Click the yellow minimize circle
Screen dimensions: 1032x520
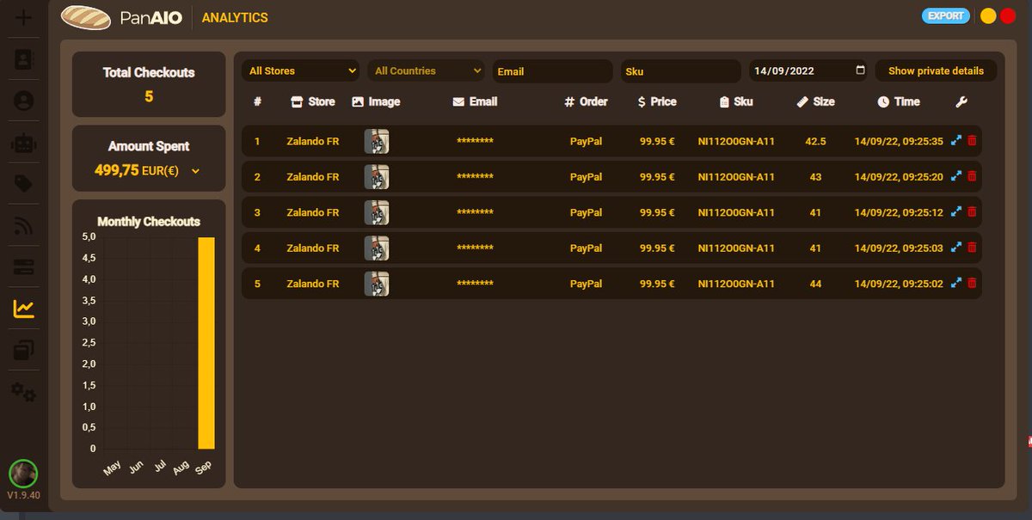[988, 15]
